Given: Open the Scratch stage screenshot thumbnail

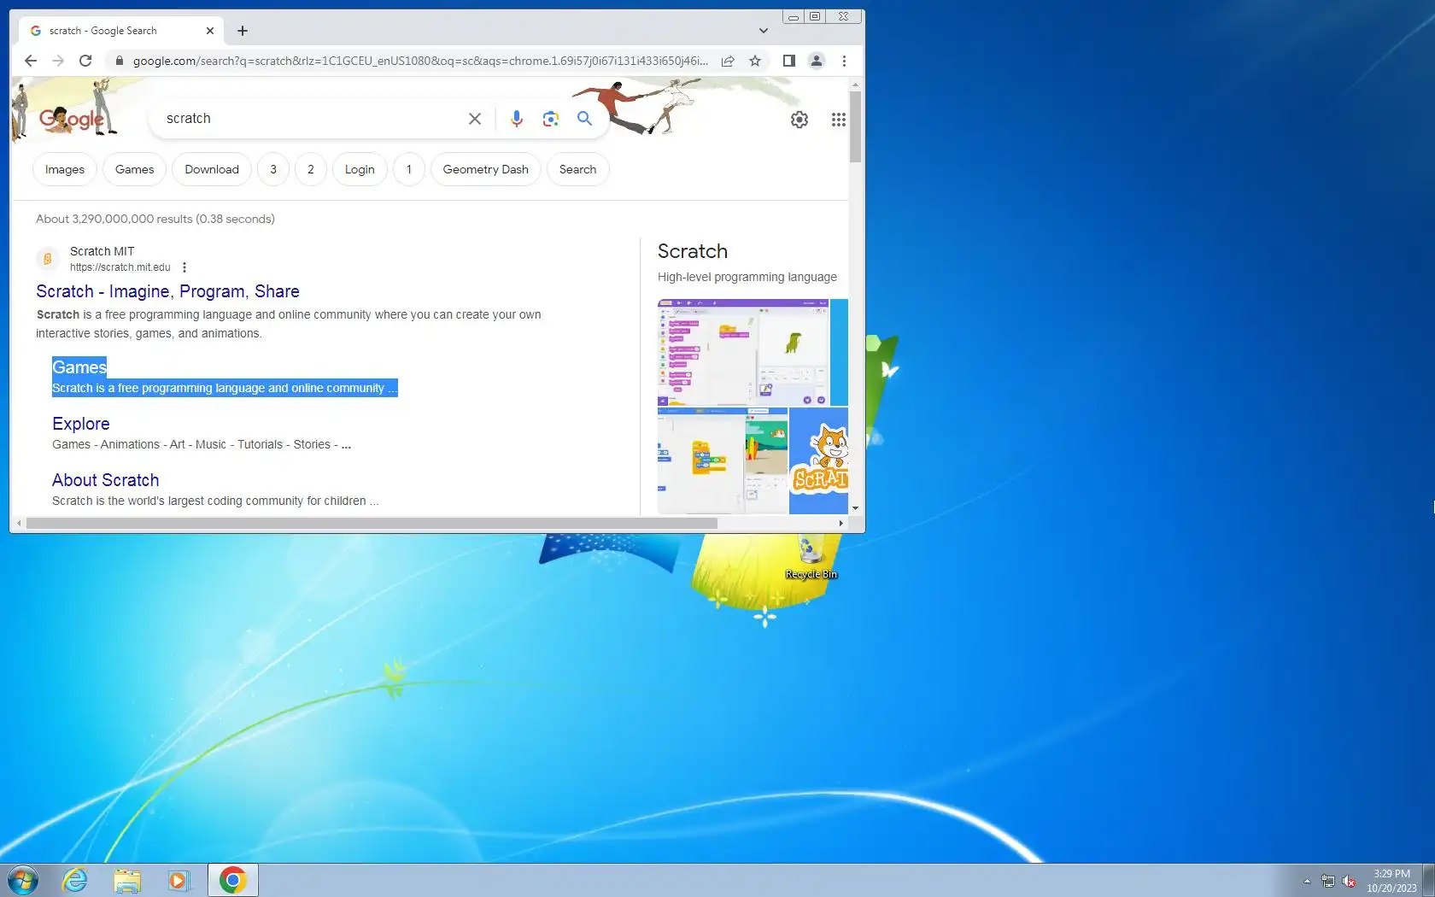Looking at the screenshot, I should [x=723, y=460].
